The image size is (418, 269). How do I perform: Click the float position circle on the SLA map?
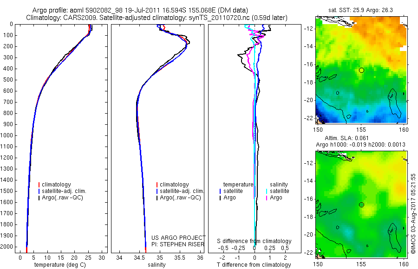[361, 205]
